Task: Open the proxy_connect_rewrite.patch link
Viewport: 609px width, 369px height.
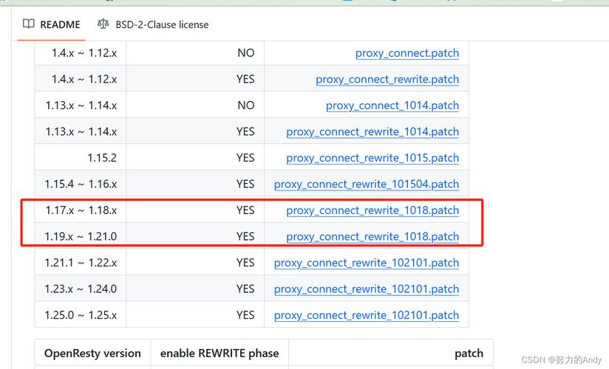Action: coord(387,79)
